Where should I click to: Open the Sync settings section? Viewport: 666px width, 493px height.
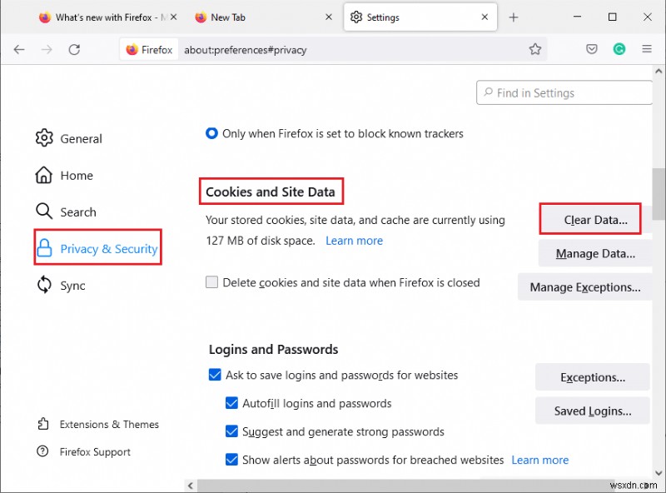75,286
